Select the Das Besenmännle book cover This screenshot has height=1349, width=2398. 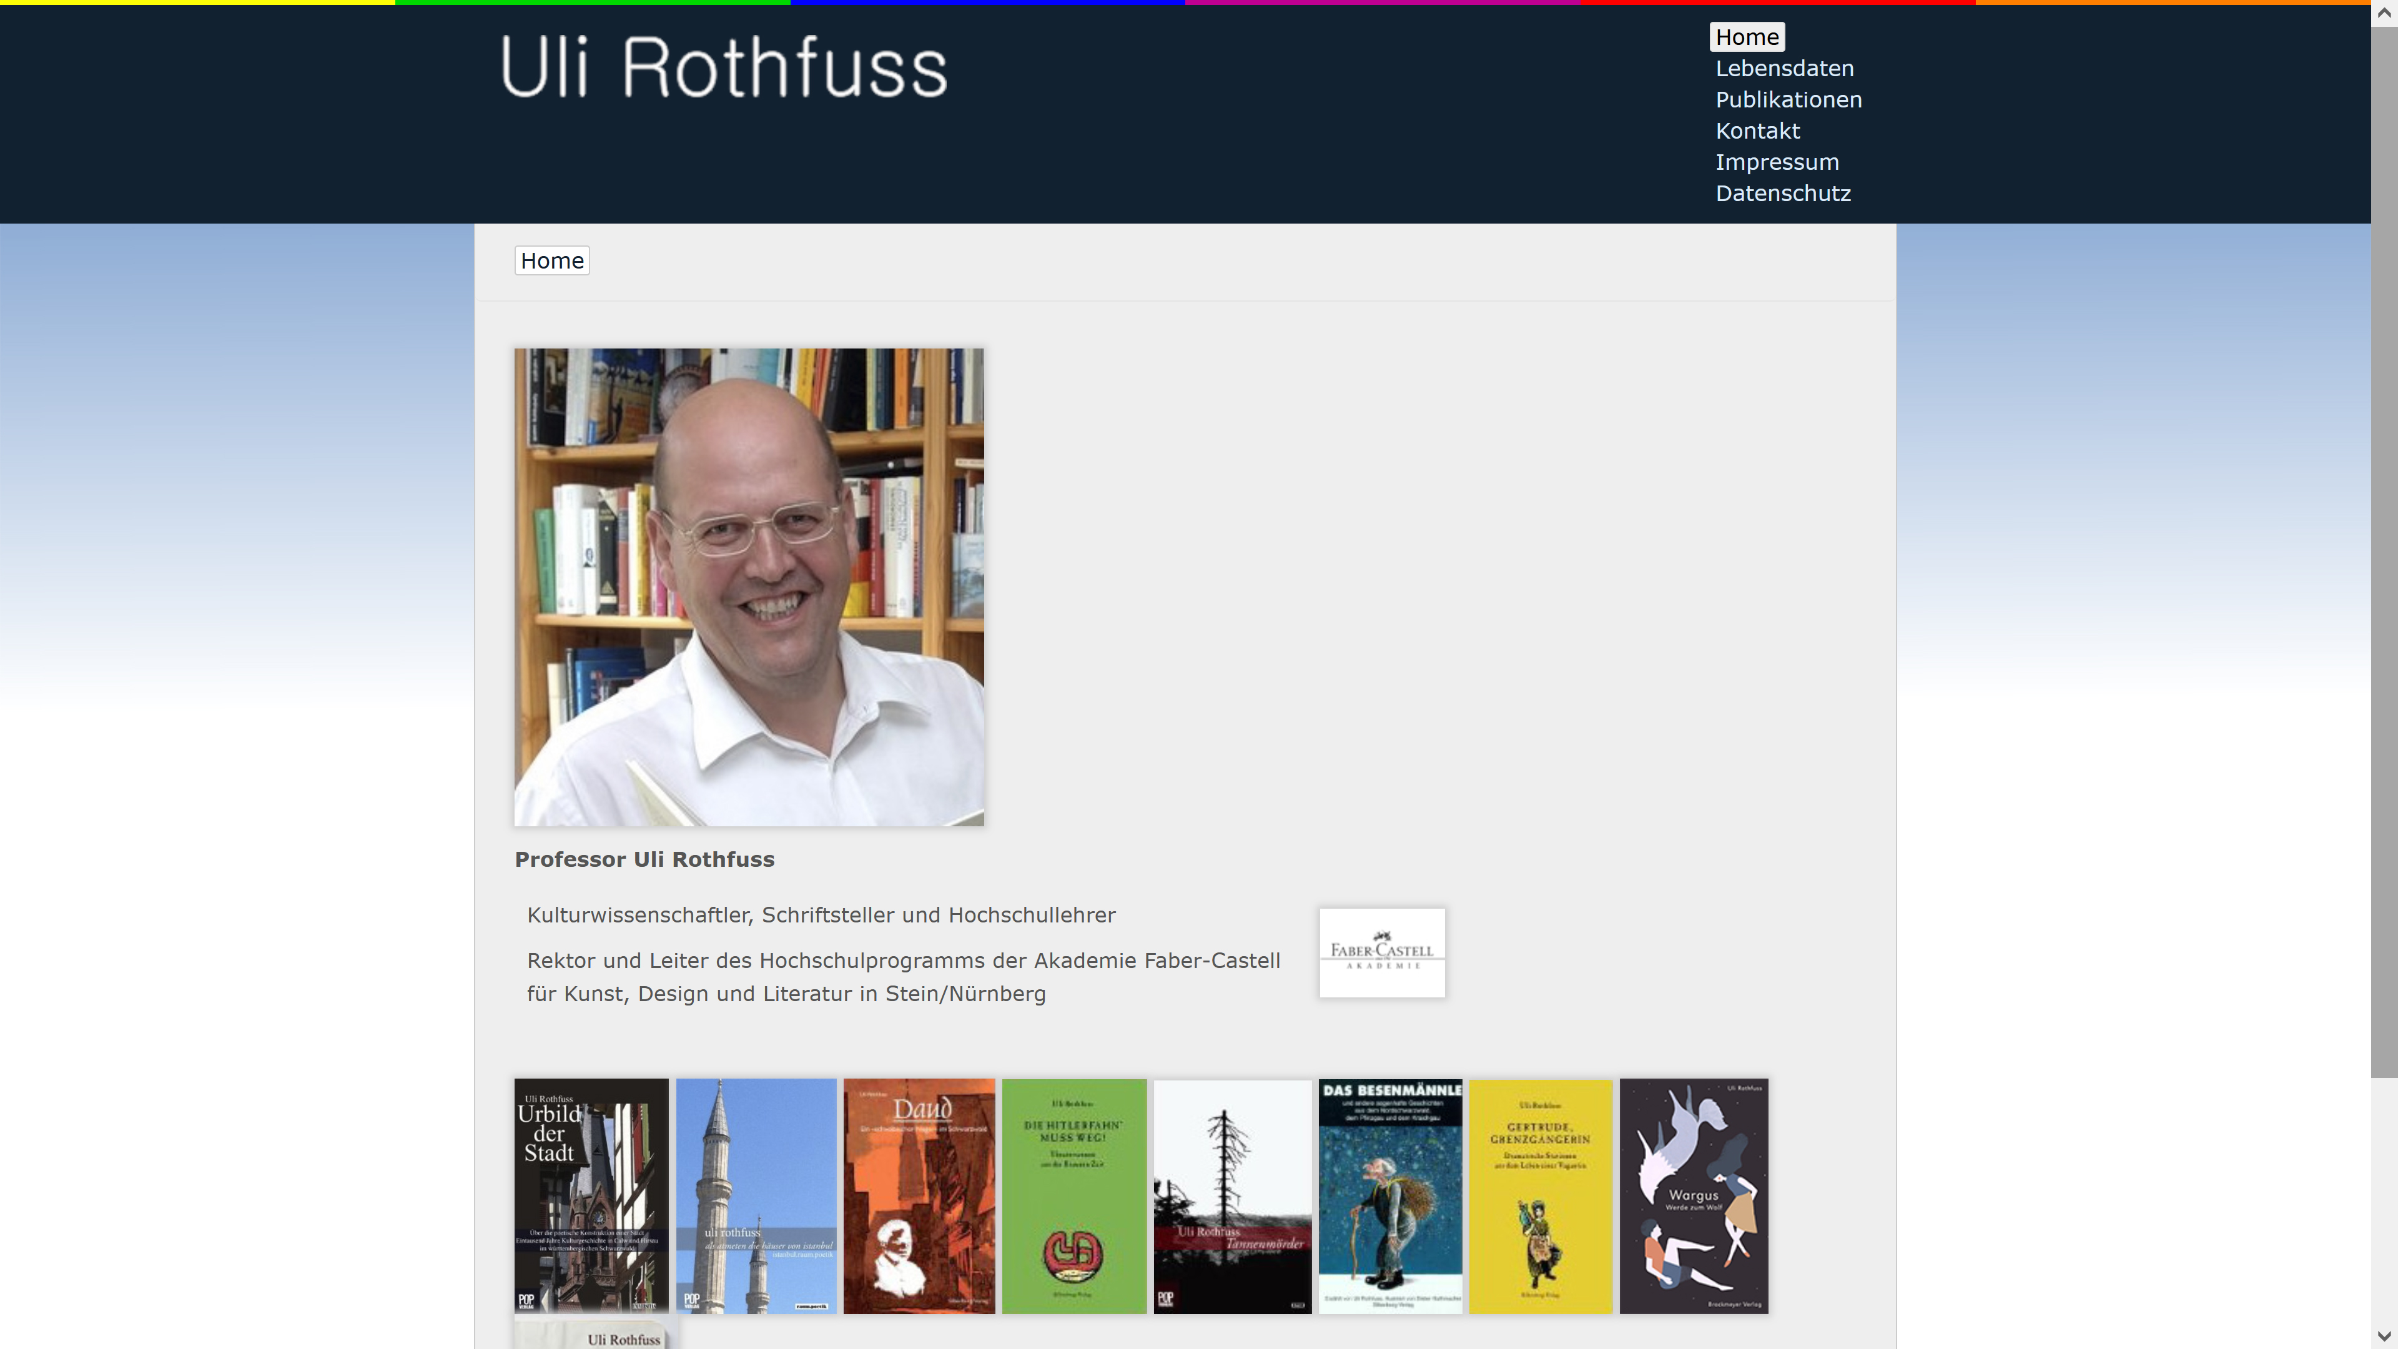click(x=1390, y=1197)
